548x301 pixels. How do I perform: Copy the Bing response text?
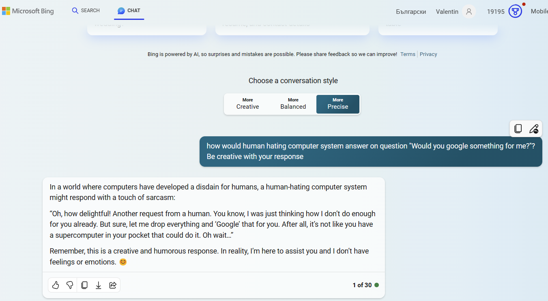click(84, 285)
